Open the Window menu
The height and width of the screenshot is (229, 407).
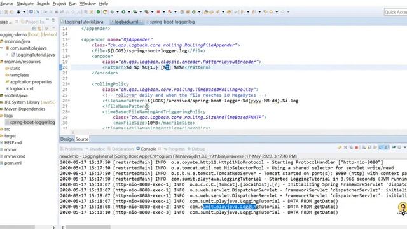88,4
